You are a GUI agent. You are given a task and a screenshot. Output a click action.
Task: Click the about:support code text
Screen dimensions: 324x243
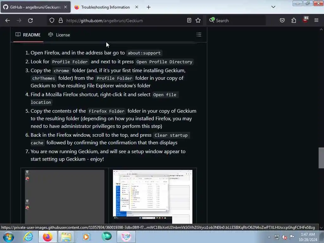coord(144,53)
